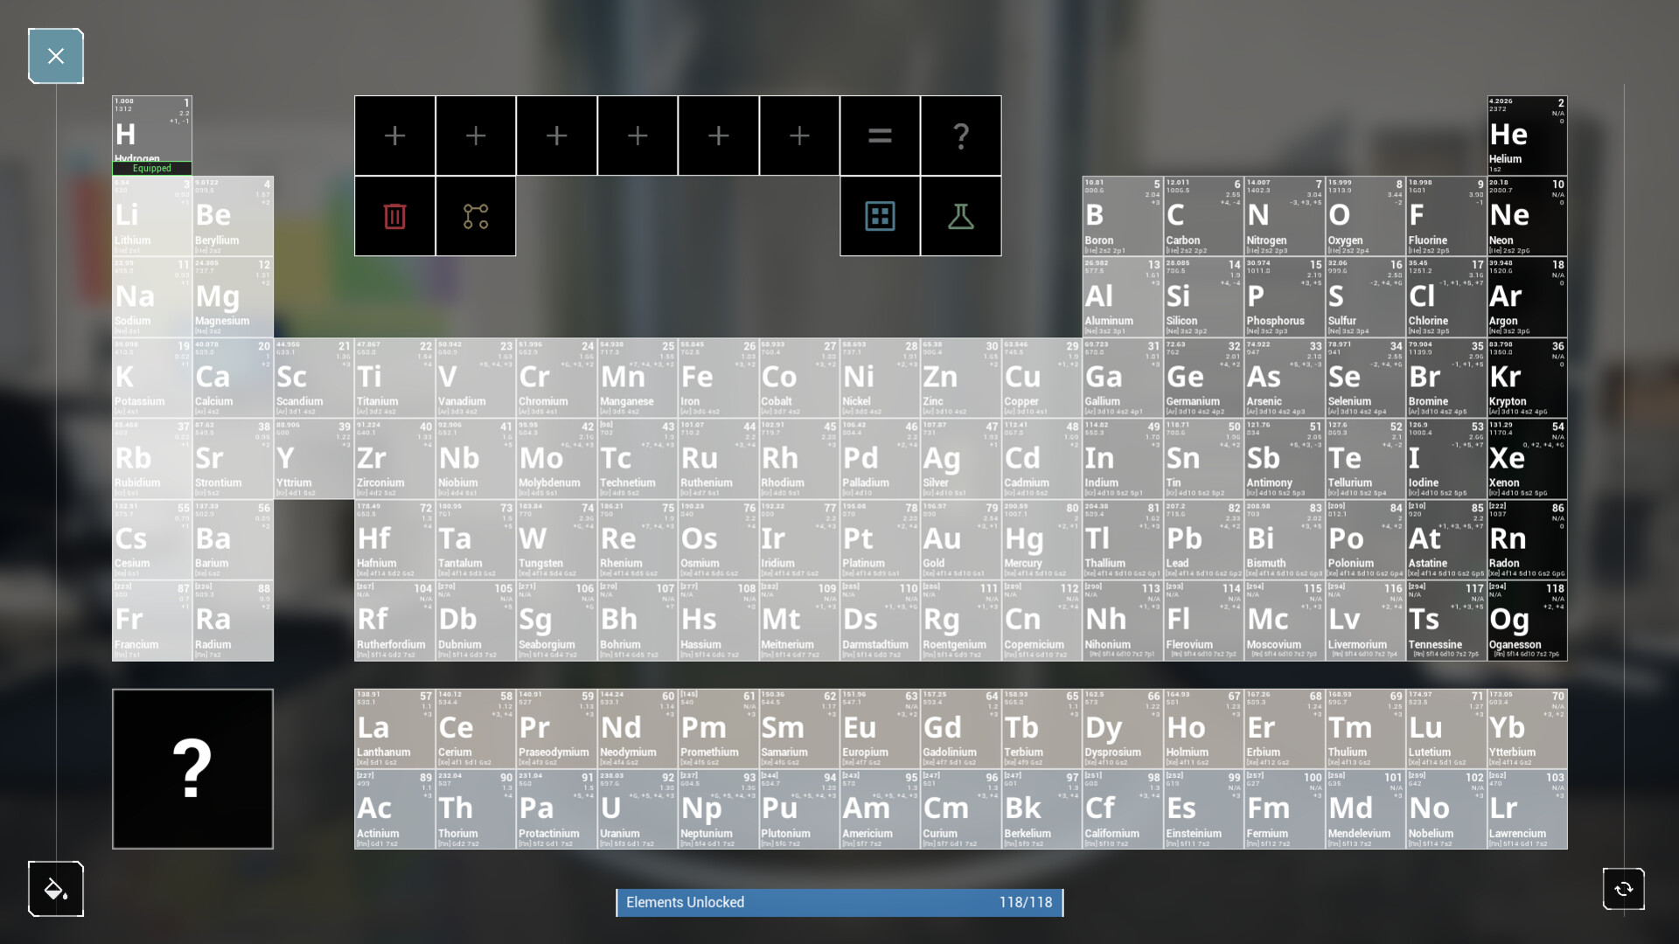Click the paint bucket fill icon

[x=56, y=889]
